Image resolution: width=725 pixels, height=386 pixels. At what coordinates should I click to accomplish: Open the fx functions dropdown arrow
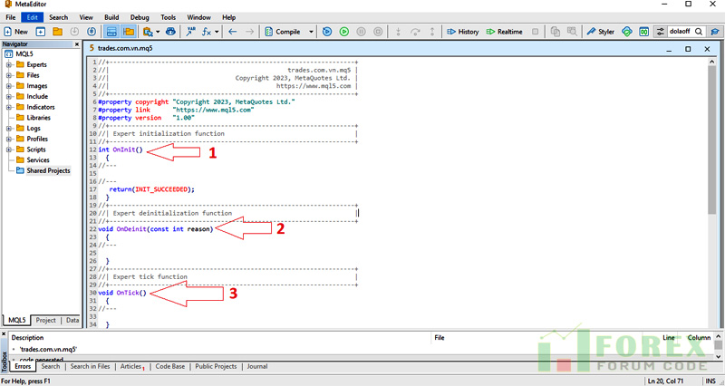[218, 32]
